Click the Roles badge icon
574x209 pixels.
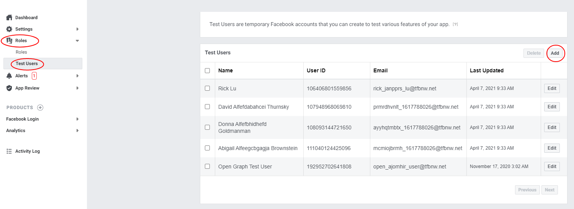(x=9, y=41)
